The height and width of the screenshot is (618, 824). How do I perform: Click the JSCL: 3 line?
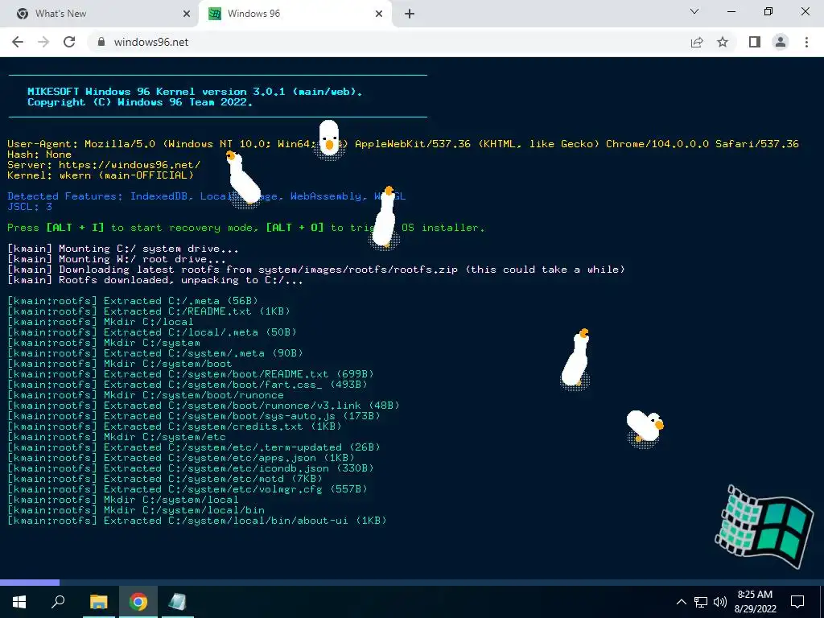(30, 207)
